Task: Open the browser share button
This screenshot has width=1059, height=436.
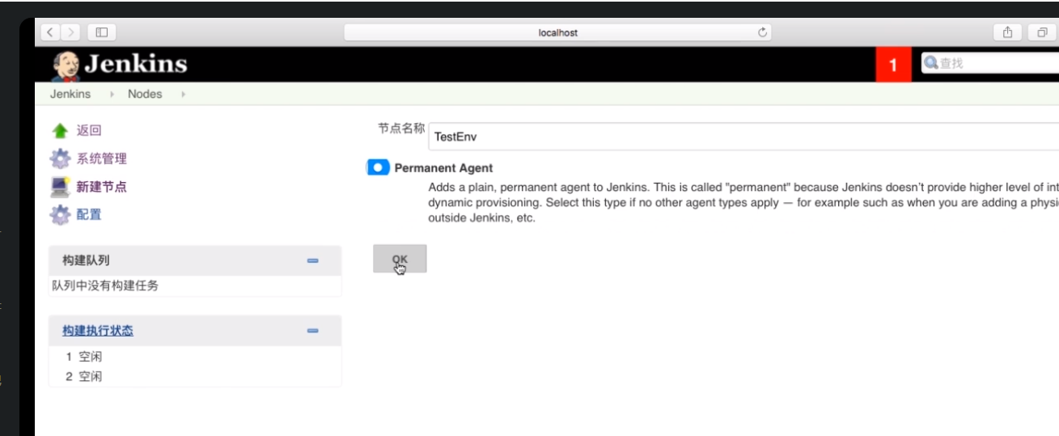Action: click(x=1007, y=32)
